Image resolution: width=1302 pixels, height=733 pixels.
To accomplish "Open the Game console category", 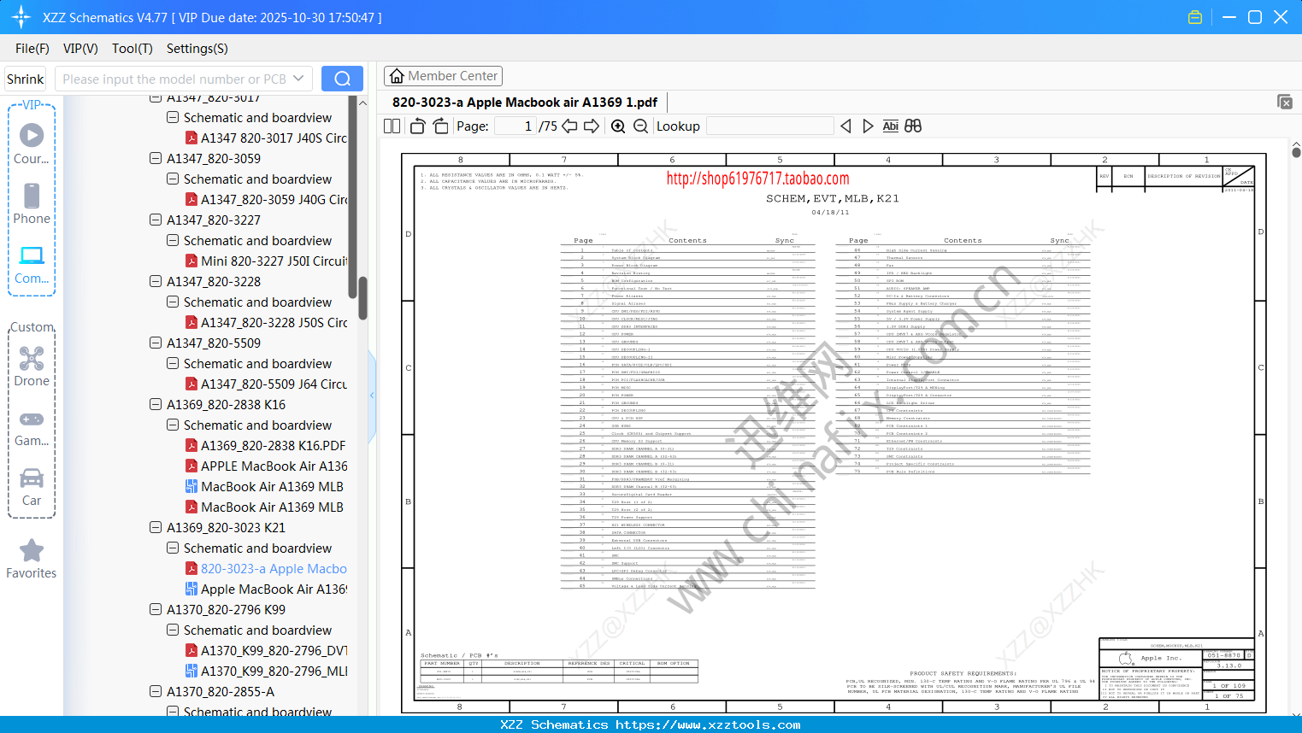I will coord(32,427).
